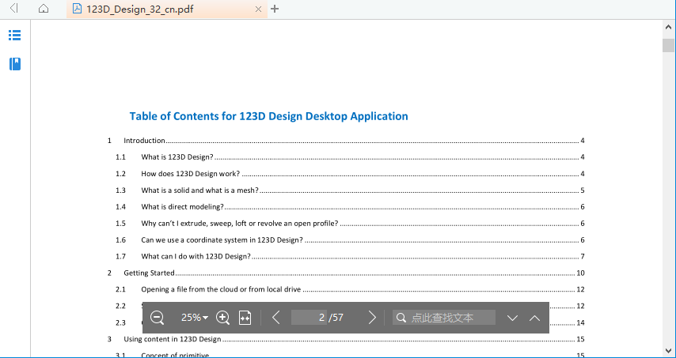Open 'Opening a file from the cloud' entry
676x358 pixels.
tap(350, 289)
